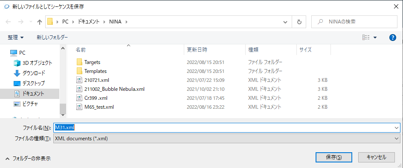Image resolution: width=403 pixels, height=168 pixels.
Task: Select the M65_test.xml file icon
Action: [x=79, y=107]
